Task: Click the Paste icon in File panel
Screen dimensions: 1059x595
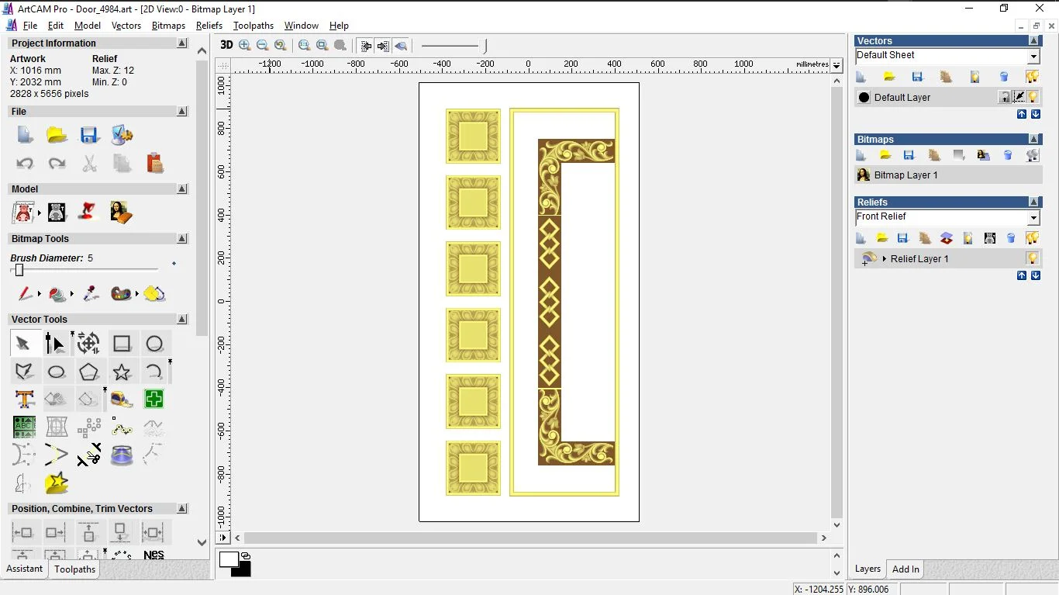Action: point(154,163)
